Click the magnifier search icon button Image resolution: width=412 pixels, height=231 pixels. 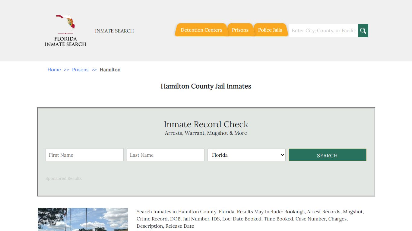363,31
